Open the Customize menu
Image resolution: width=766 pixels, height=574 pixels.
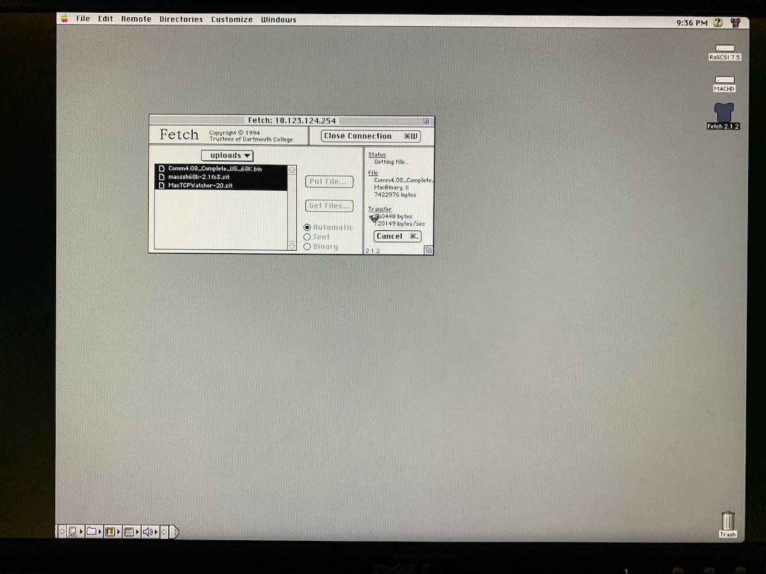coord(232,19)
